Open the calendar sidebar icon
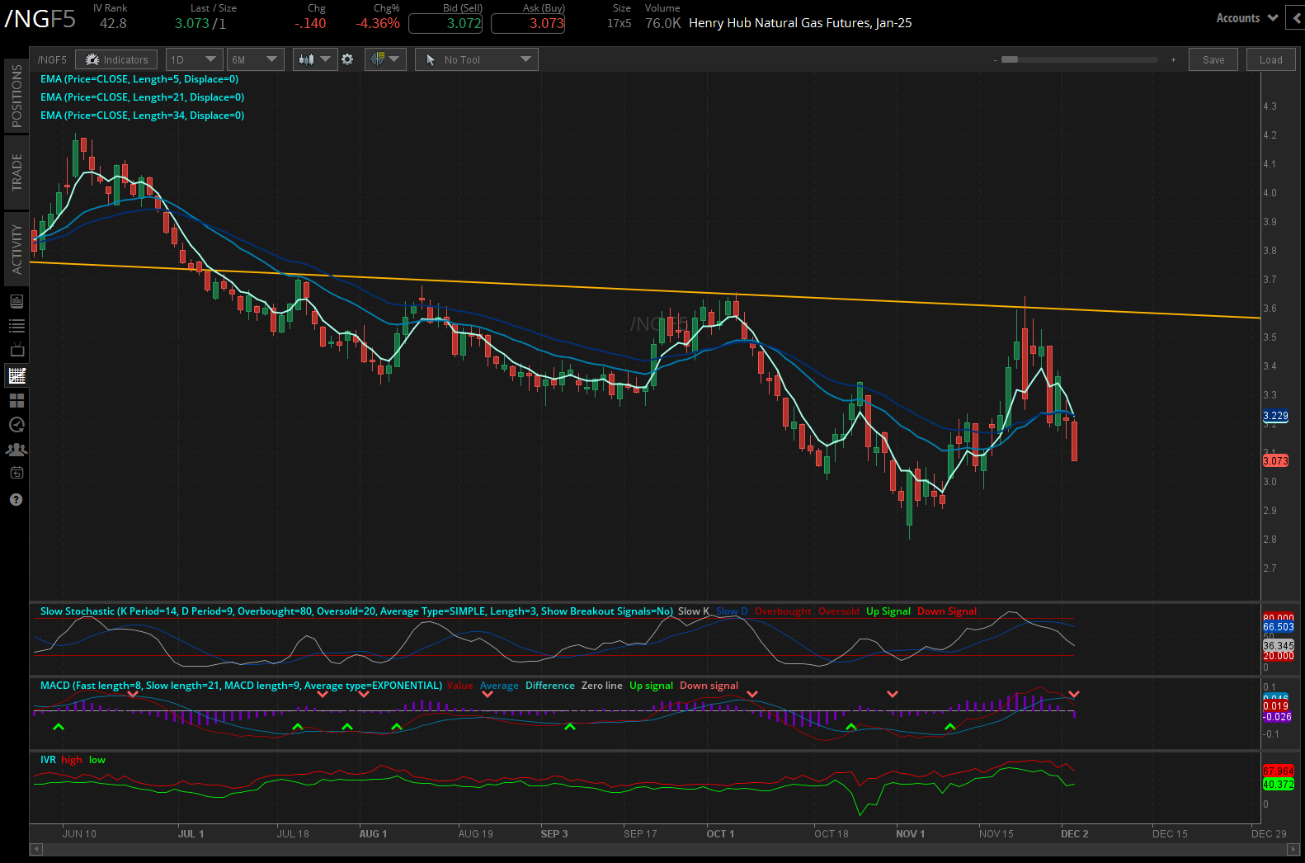 tap(16, 473)
